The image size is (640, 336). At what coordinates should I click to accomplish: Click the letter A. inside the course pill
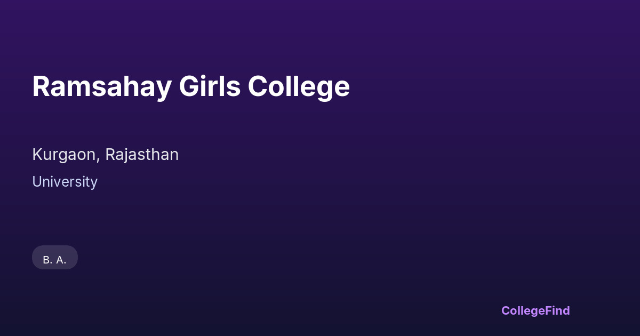61,260
